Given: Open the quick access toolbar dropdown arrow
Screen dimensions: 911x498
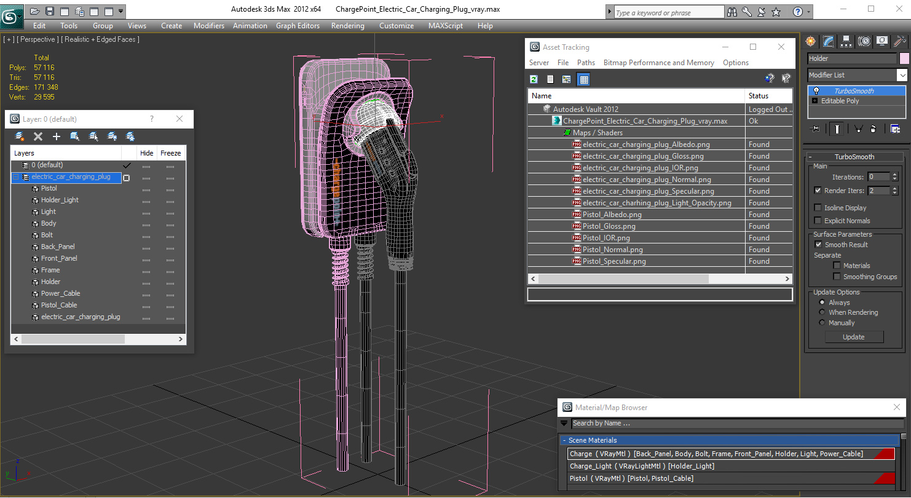Looking at the screenshot, I should 120,11.
